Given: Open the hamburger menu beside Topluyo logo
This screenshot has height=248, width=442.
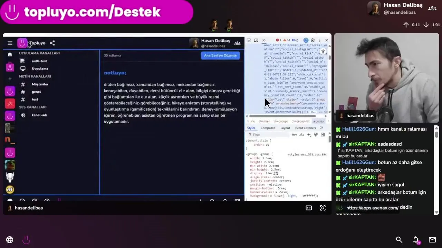Looking at the screenshot, I should [x=10, y=43].
